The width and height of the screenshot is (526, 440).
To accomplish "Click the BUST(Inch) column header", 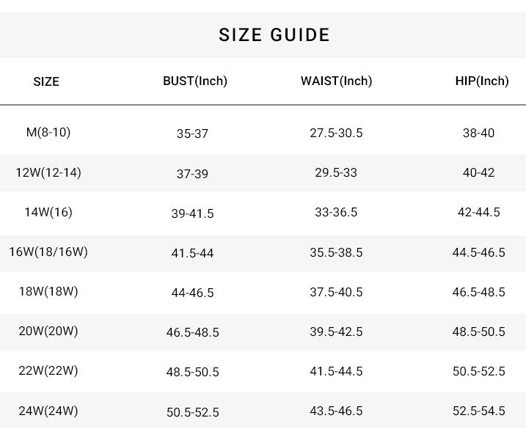I will pyautogui.click(x=195, y=81).
